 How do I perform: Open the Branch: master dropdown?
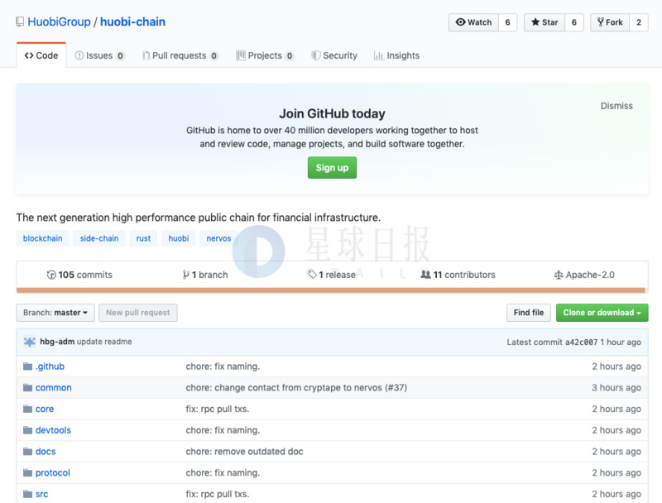tap(55, 313)
